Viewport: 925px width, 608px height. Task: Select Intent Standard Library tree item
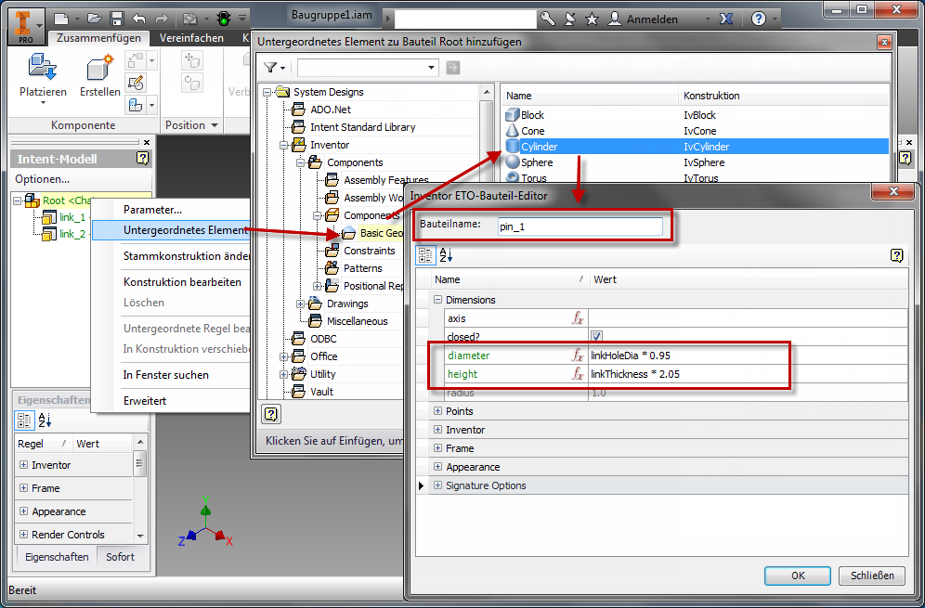[362, 127]
